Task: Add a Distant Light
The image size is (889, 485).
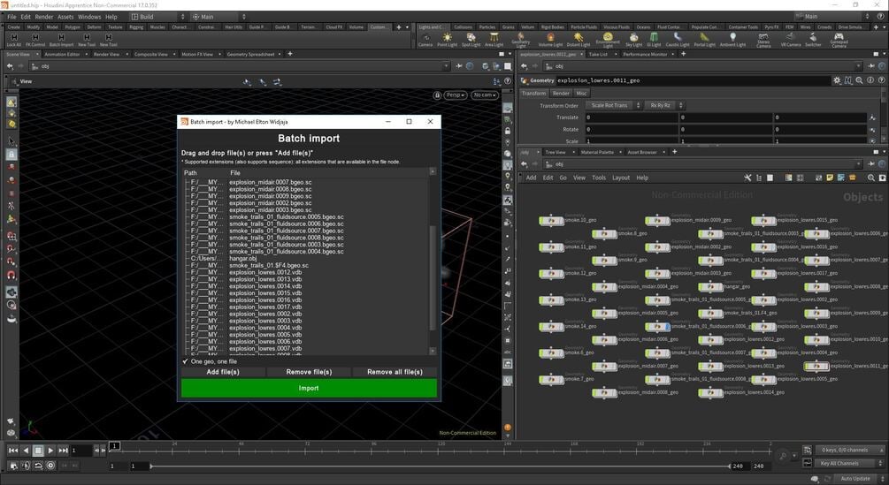Action: [578, 40]
